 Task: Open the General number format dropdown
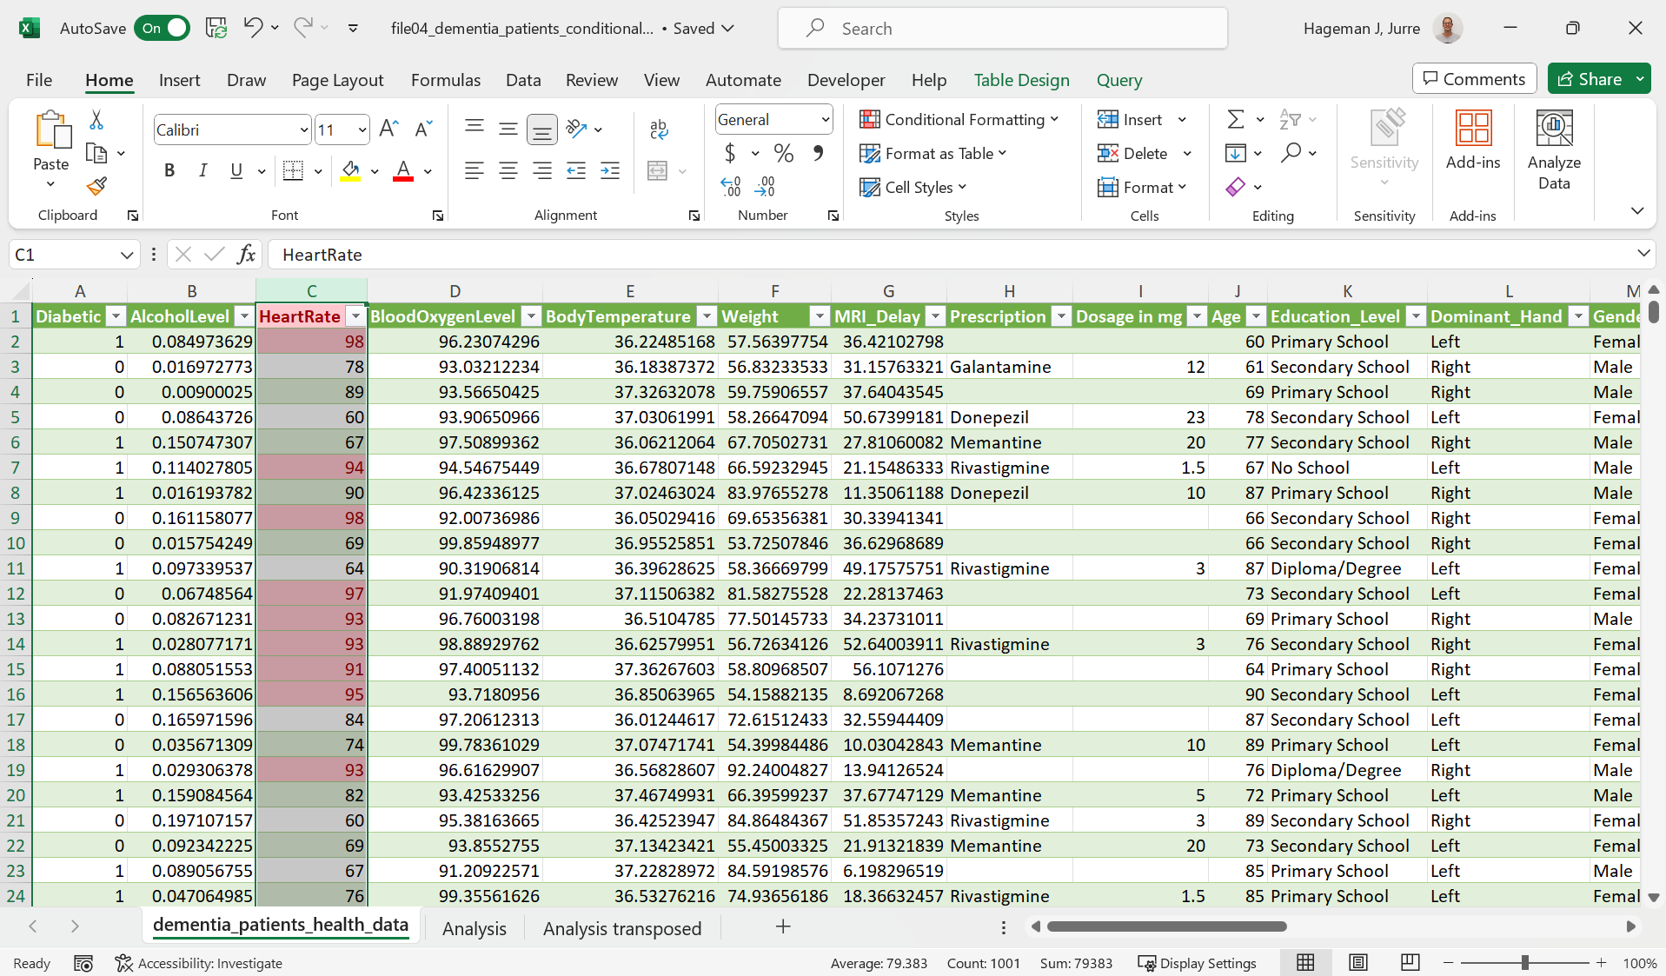(772, 119)
